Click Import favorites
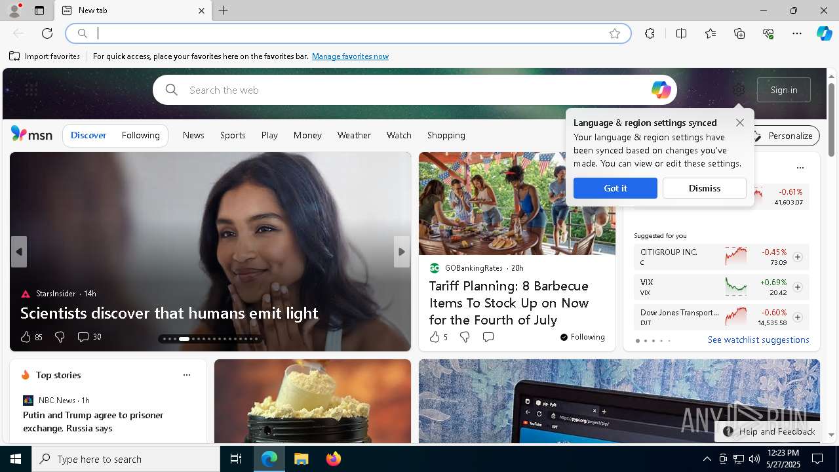The height and width of the screenshot is (472, 839). pyautogui.click(x=45, y=56)
